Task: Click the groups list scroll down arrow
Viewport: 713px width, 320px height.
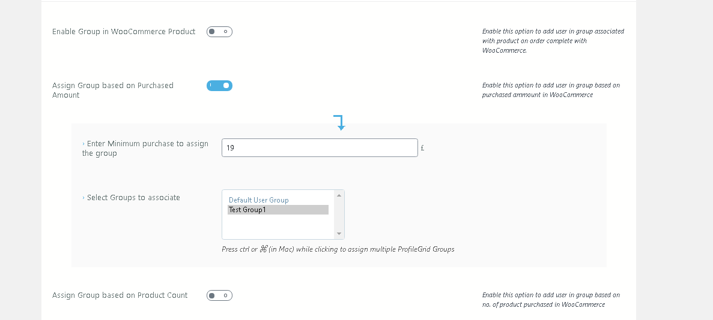Action: tap(339, 234)
